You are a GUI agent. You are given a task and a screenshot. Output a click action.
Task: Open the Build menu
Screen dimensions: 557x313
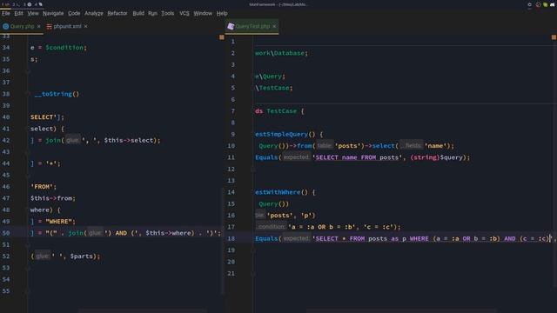138,14
